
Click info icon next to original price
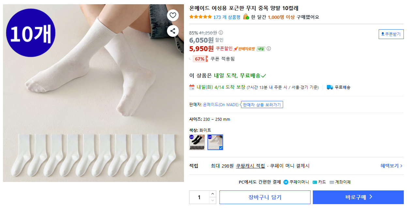221,33
